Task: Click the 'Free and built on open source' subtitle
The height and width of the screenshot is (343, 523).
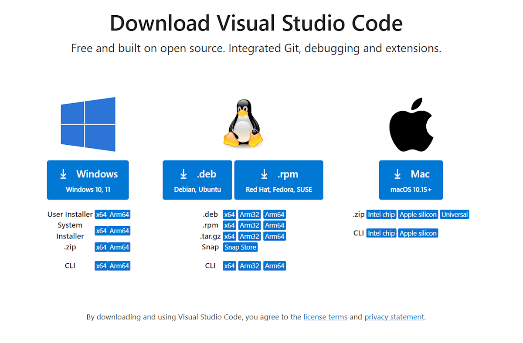Action: (x=256, y=48)
